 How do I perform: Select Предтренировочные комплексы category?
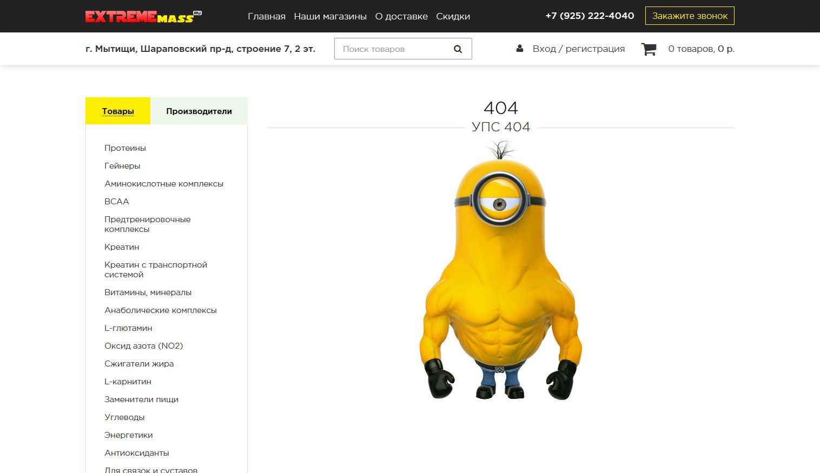coord(148,224)
